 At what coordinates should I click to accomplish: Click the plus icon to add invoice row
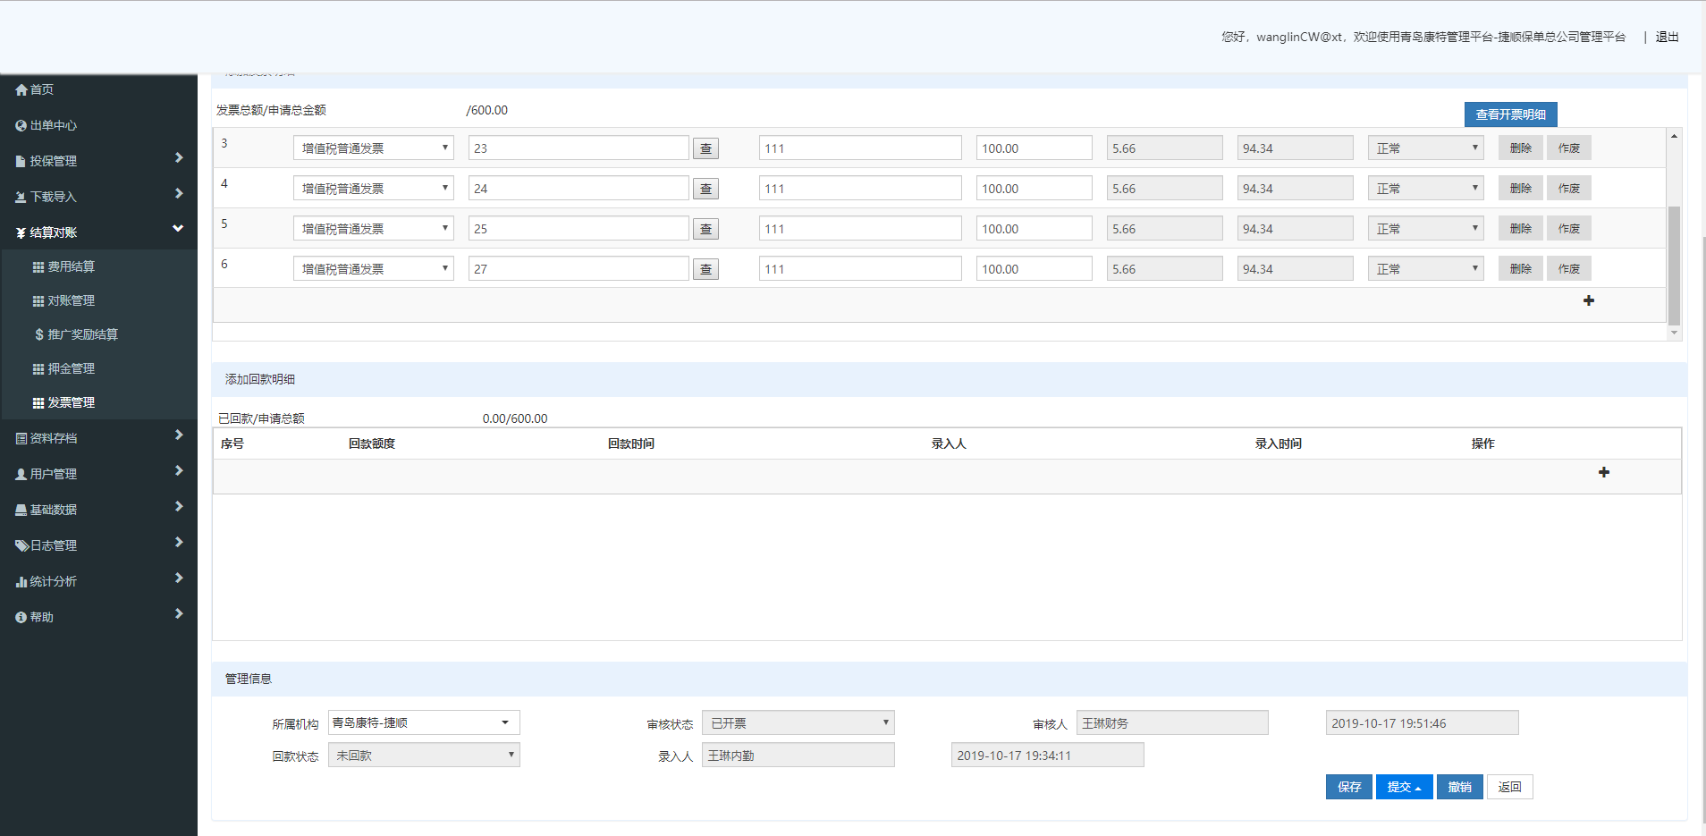pos(1588,300)
